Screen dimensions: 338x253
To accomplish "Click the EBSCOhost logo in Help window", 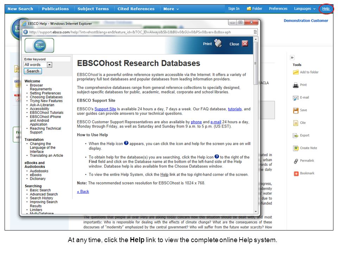I will coord(39,45).
